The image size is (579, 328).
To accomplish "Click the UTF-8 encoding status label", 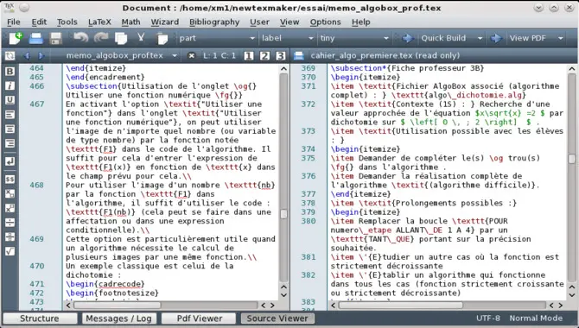I will (487, 318).
